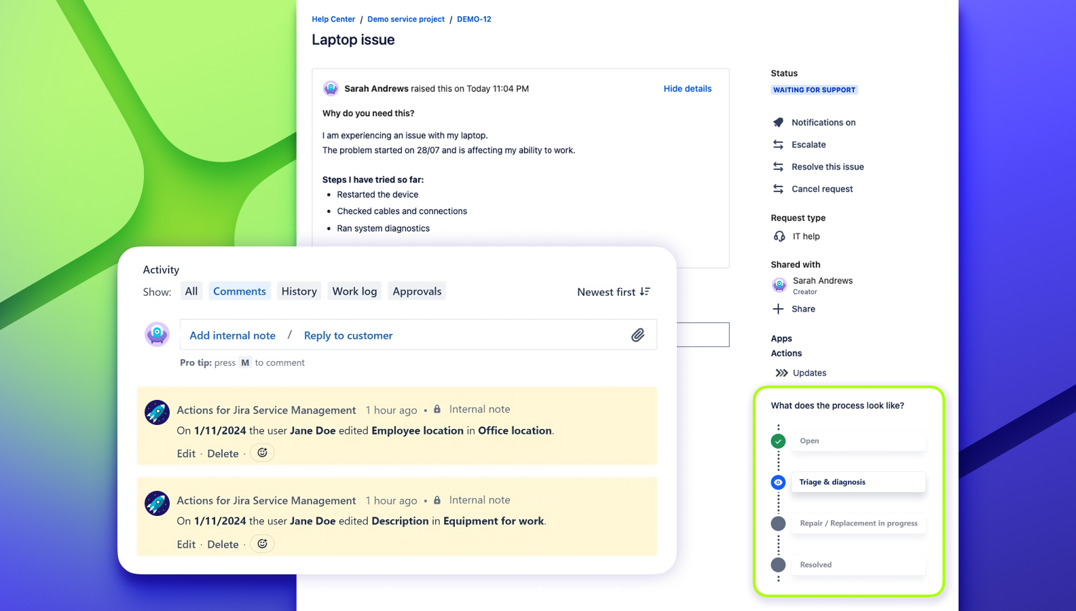Switch to History activity tab
This screenshot has width=1076, height=611.
[299, 291]
